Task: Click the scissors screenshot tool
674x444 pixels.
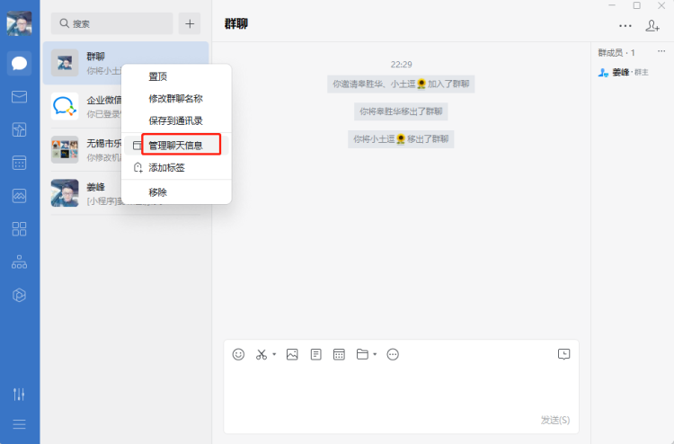Action: (x=262, y=354)
